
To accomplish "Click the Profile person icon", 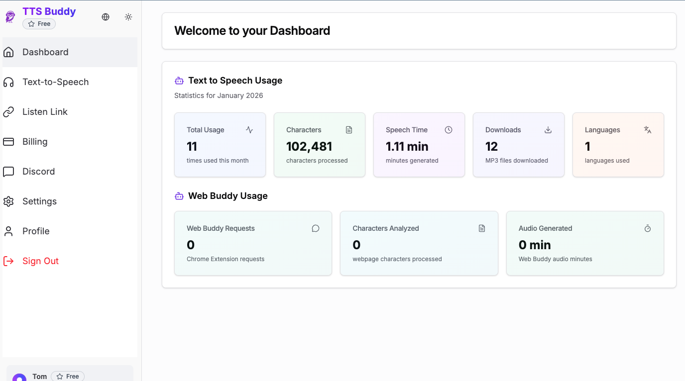I will 8,231.
